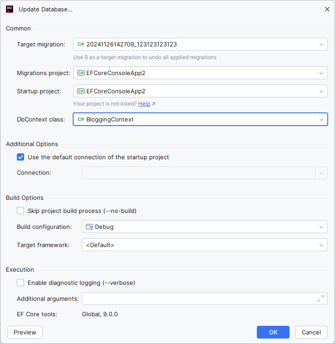
Task: Expand the Additional arguments field editor
Action: 321,298
